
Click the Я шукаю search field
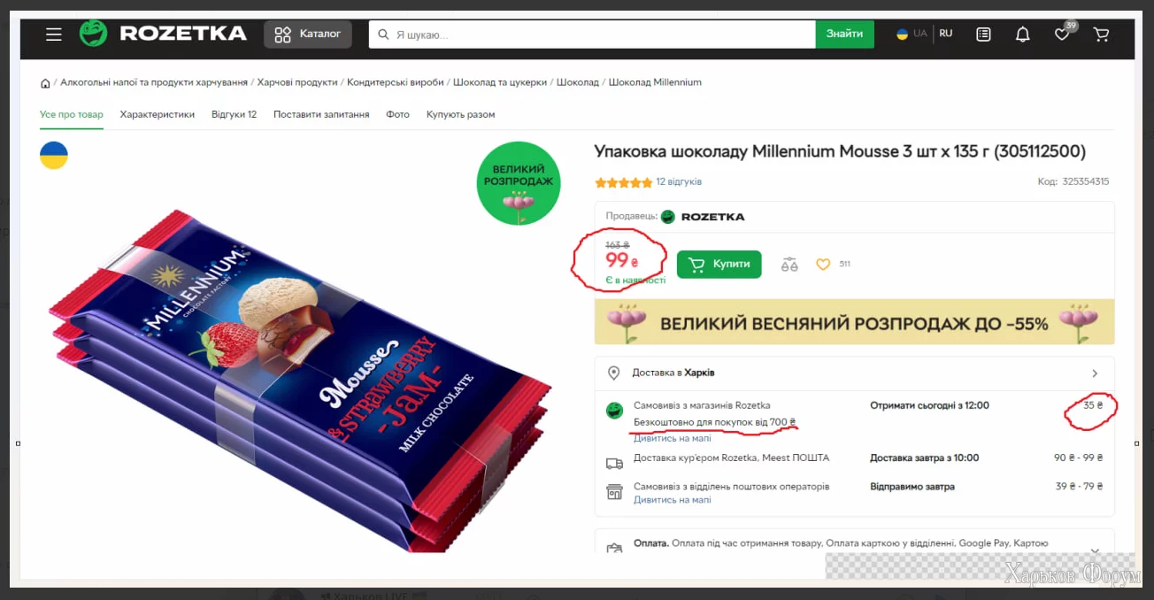click(x=592, y=35)
